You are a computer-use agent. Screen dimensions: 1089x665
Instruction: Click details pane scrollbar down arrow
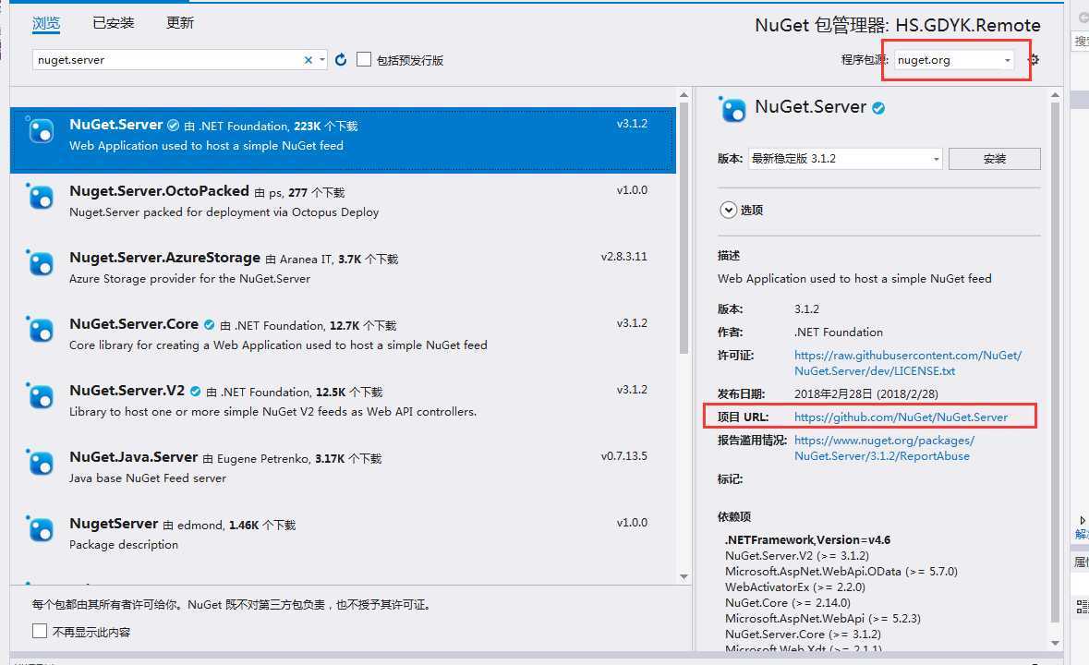click(1055, 644)
